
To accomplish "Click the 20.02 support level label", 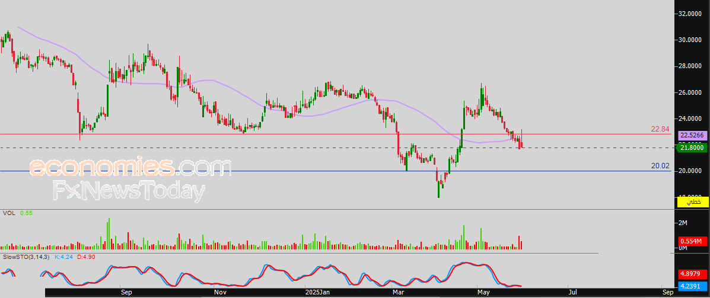I will click(660, 166).
